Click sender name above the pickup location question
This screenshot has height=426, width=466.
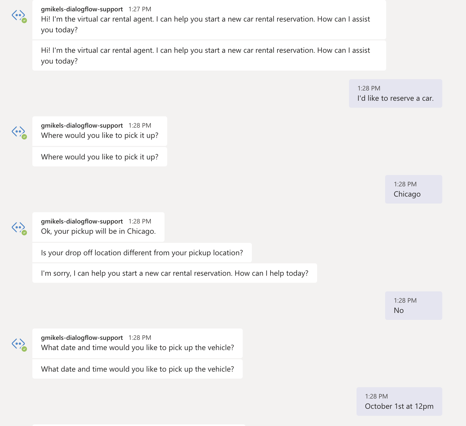pyautogui.click(x=82, y=125)
